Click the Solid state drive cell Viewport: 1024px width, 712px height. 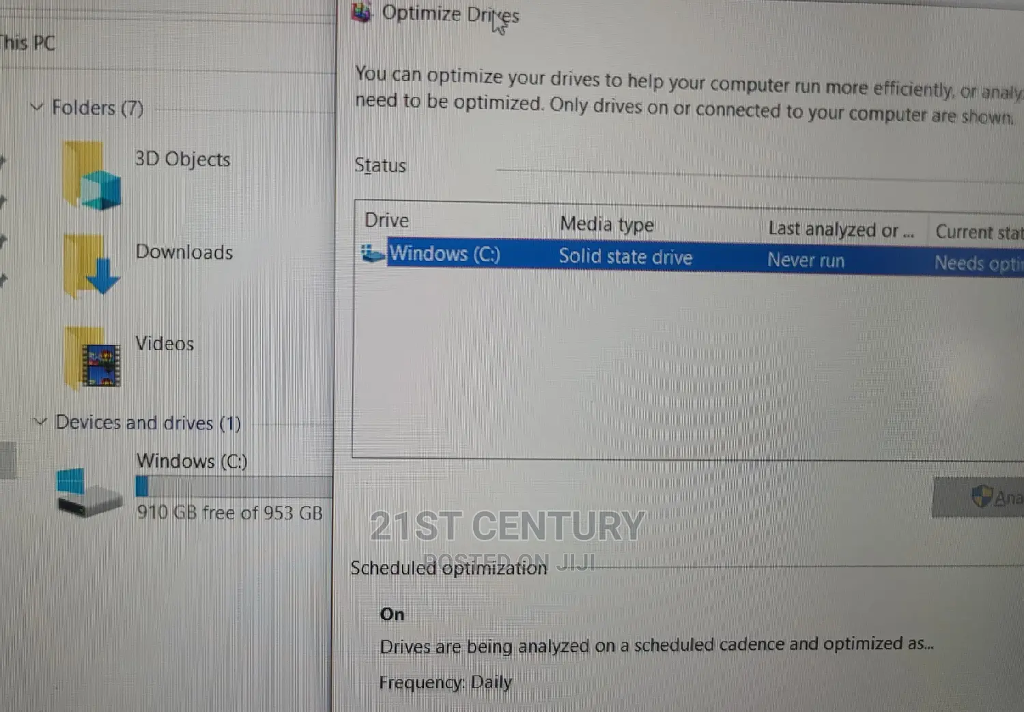[625, 257]
